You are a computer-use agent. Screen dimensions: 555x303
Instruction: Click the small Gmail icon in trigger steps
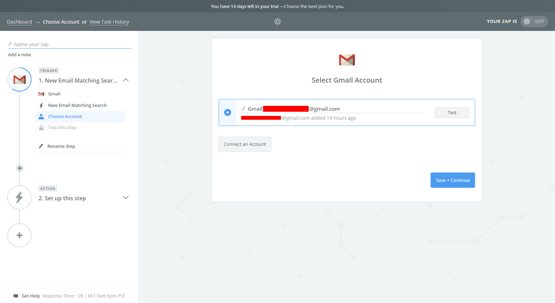pos(41,94)
